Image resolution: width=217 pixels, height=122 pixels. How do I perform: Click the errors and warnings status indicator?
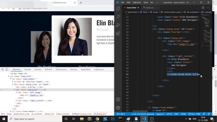point(121,114)
